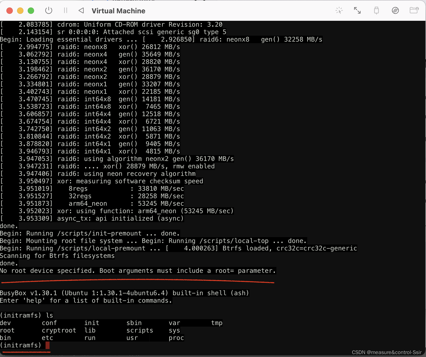Zoom window with the green traffic light
The width and height of the screenshot is (426, 357).
pyautogui.click(x=31, y=11)
